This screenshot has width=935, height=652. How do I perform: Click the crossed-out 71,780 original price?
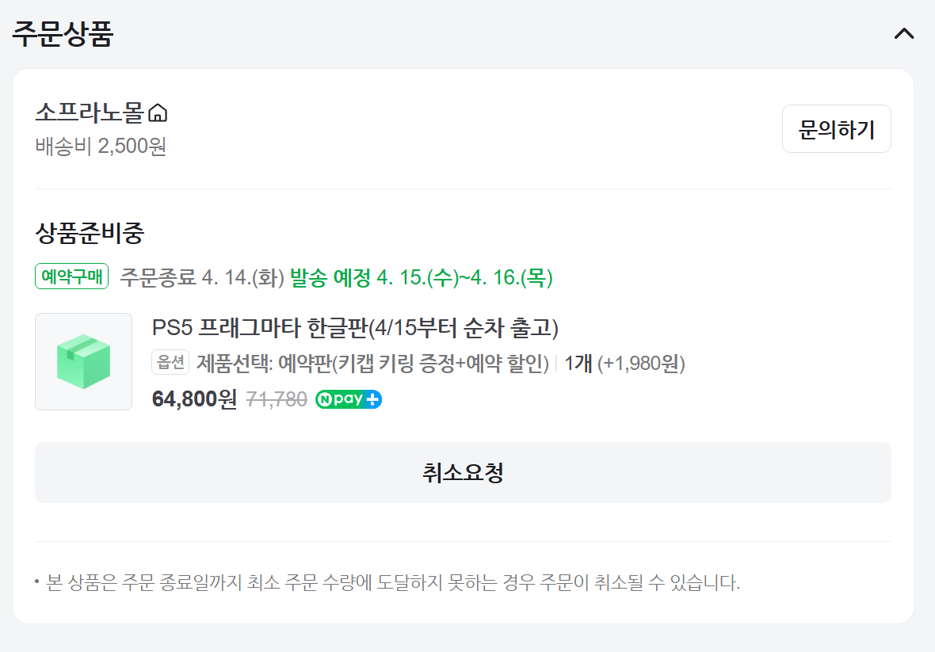(277, 399)
